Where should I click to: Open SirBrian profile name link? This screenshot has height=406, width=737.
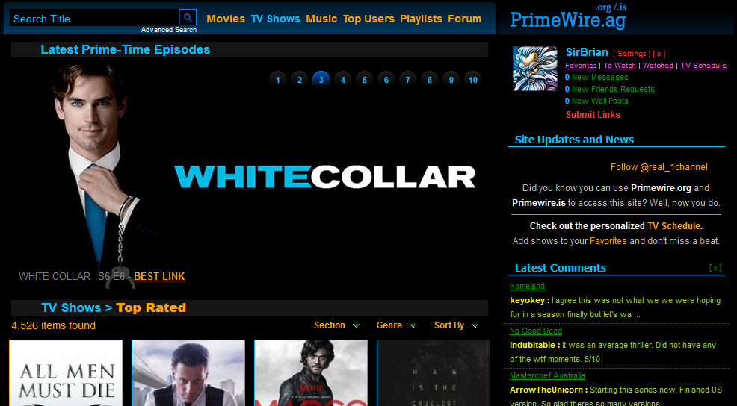pos(587,52)
